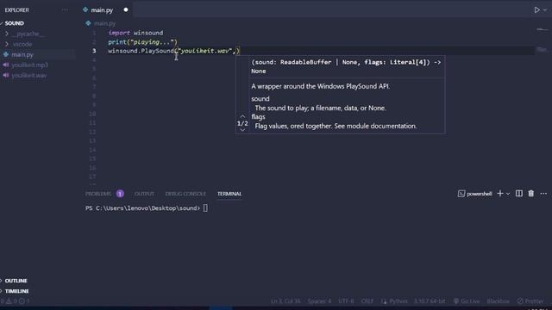Click the editor minimap

[543, 40]
